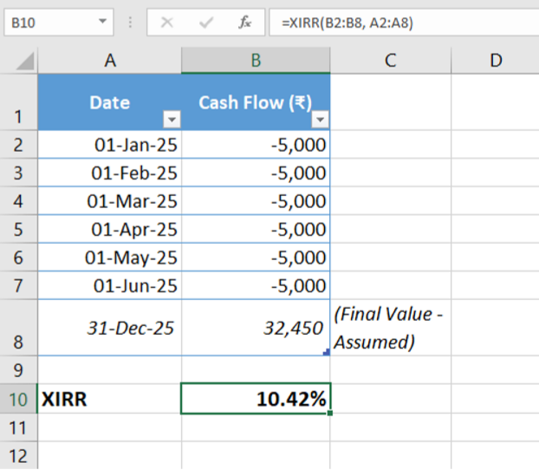Select the -5,000 cell in row 7
This screenshot has width=539, height=470.
point(256,285)
